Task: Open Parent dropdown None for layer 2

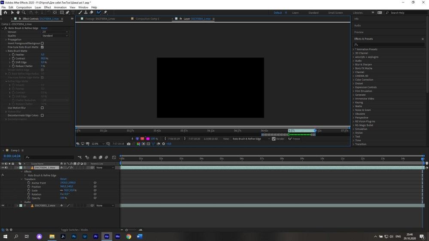Action: click(x=105, y=205)
